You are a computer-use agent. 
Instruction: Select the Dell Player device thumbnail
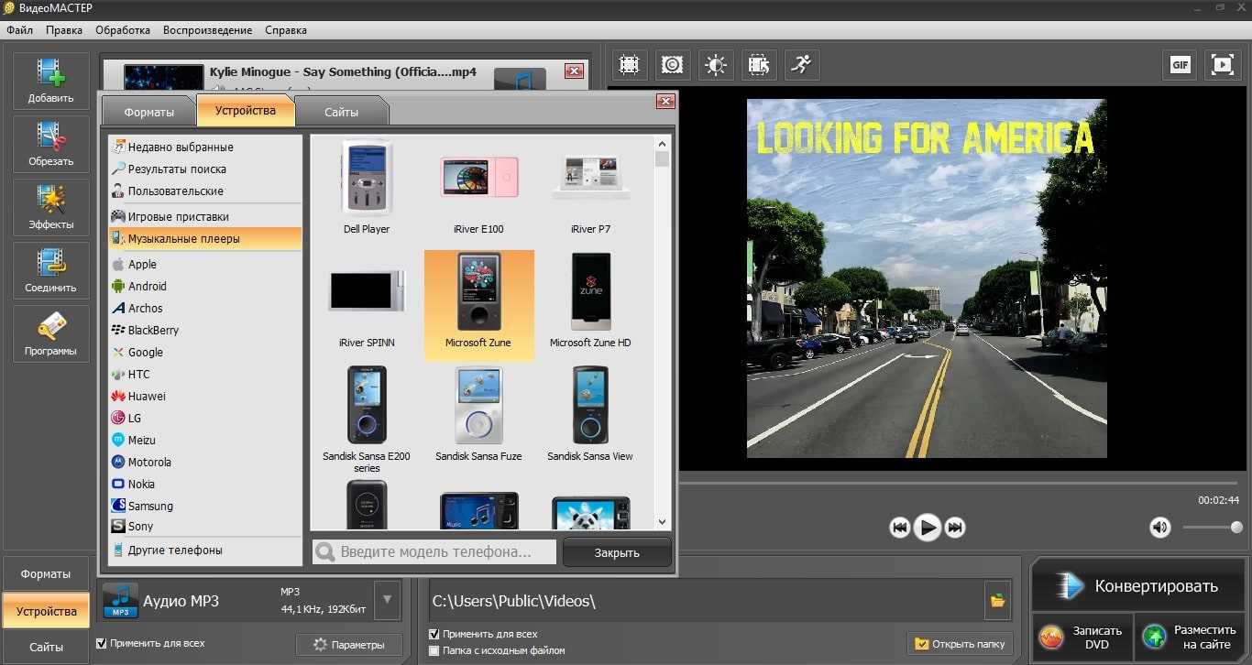click(x=367, y=187)
